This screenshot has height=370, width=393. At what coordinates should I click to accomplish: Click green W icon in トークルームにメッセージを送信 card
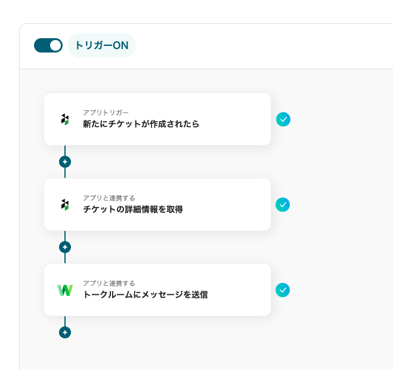pyautogui.click(x=65, y=290)
